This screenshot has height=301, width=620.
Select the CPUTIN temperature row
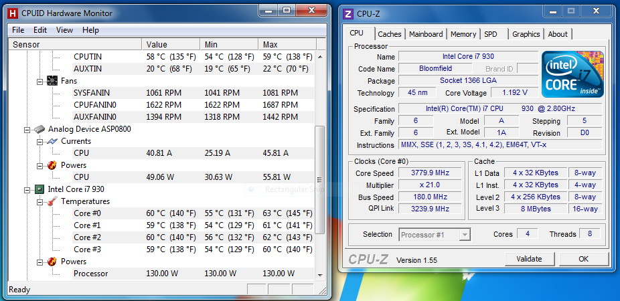193,57
